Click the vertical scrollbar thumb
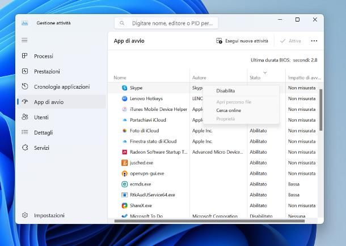Image resolution: width=346 pixels, height=246 pixels. pos(321,110)
